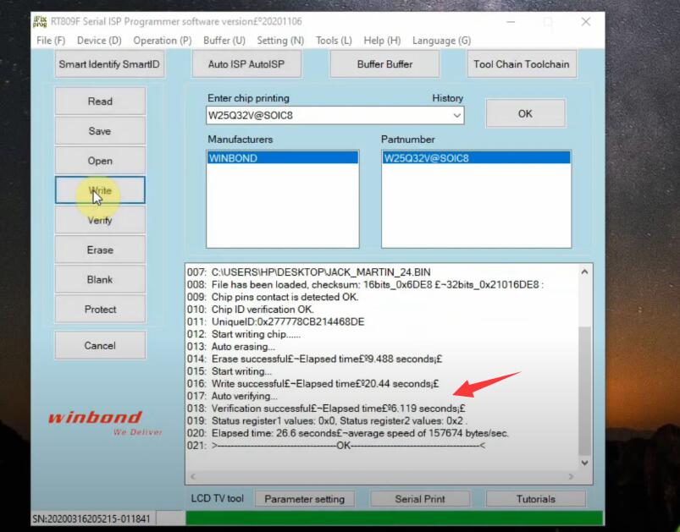
Task: Click log line 007 file path
Action: (x=321, y=272)
